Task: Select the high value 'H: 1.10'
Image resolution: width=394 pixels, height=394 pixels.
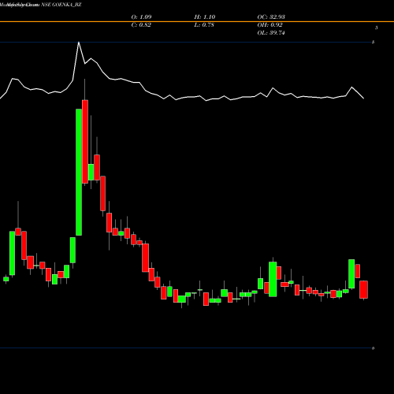Action: click(205, 17)
